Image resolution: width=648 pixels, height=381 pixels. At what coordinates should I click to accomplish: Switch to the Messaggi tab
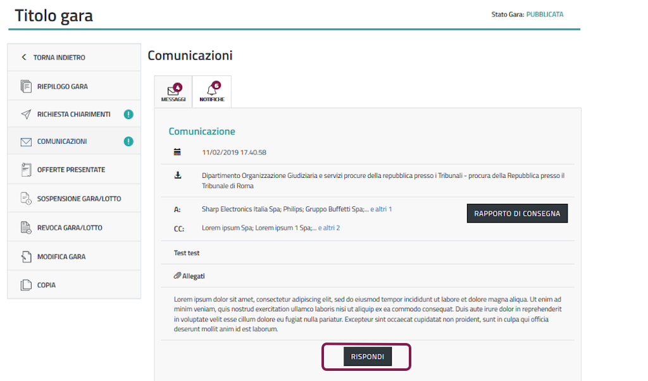[x=173, y=92]
